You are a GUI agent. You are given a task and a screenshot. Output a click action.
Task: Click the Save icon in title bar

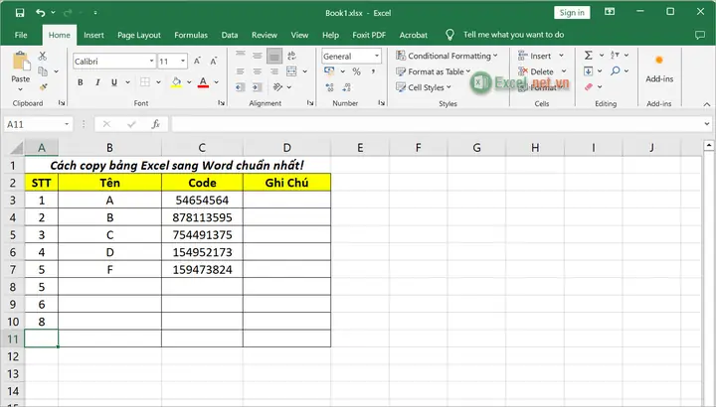tap(20, 13)
